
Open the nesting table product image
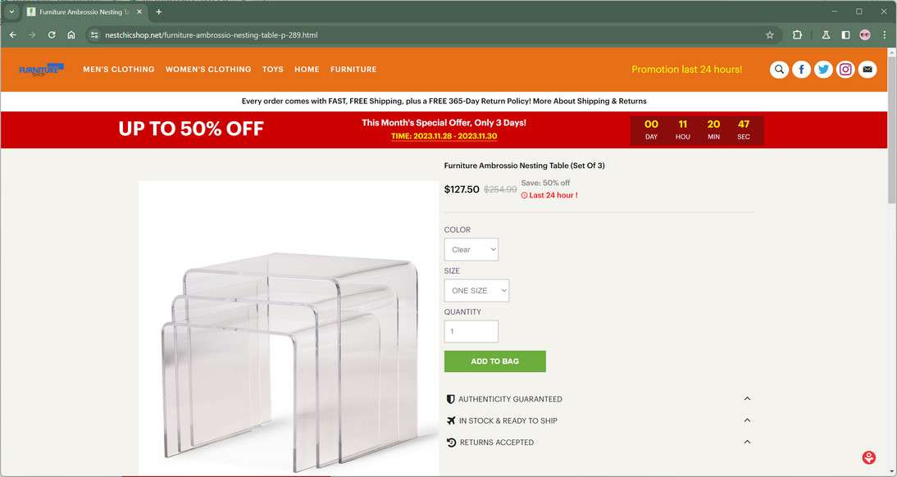coord(289,328)
